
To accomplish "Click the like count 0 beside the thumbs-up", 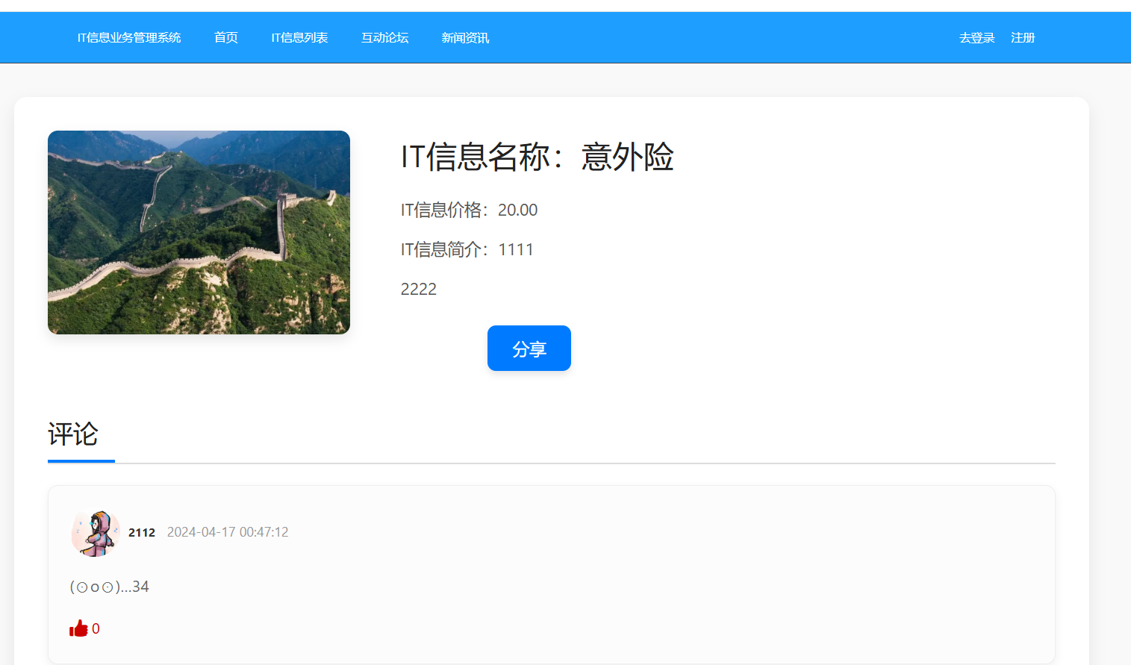I will click(x=96, y=628).
